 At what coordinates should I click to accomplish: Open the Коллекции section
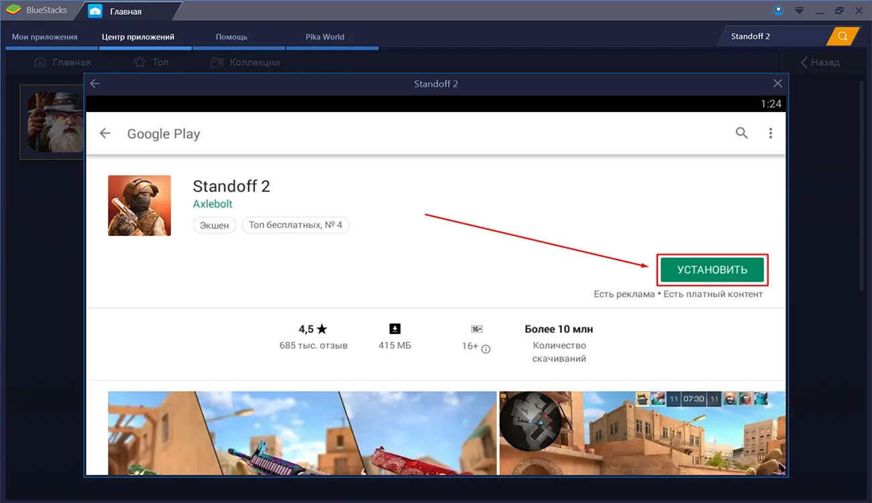coord(245,62)
